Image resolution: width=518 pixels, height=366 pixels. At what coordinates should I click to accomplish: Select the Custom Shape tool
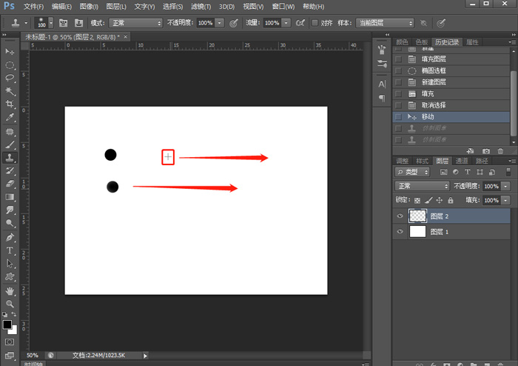click(x=10, y=277)
